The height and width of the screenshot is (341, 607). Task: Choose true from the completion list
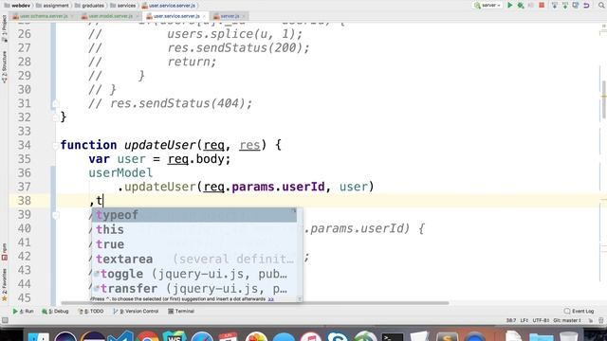click(193, 244)
